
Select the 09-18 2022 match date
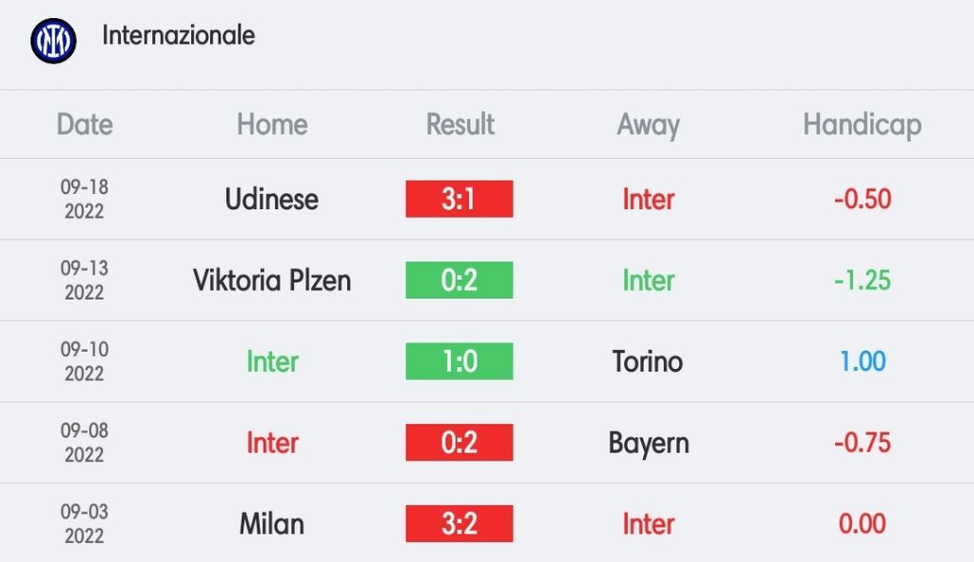[85, 199]
